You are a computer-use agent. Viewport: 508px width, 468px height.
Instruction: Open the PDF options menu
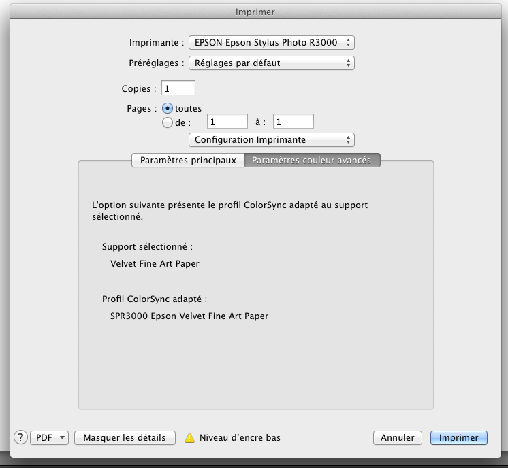[x=49, y=437]
